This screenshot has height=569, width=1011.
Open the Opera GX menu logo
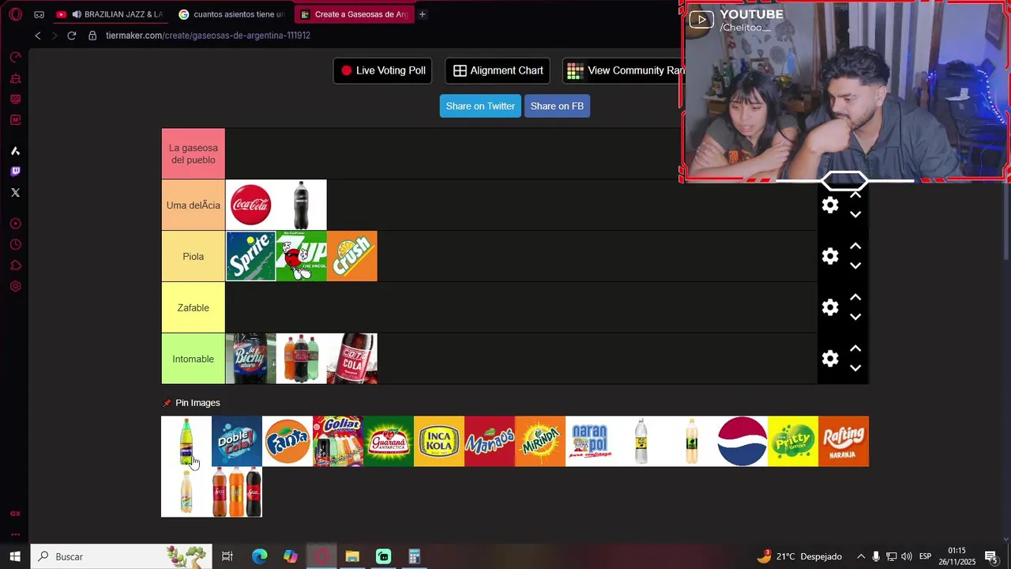15,14
